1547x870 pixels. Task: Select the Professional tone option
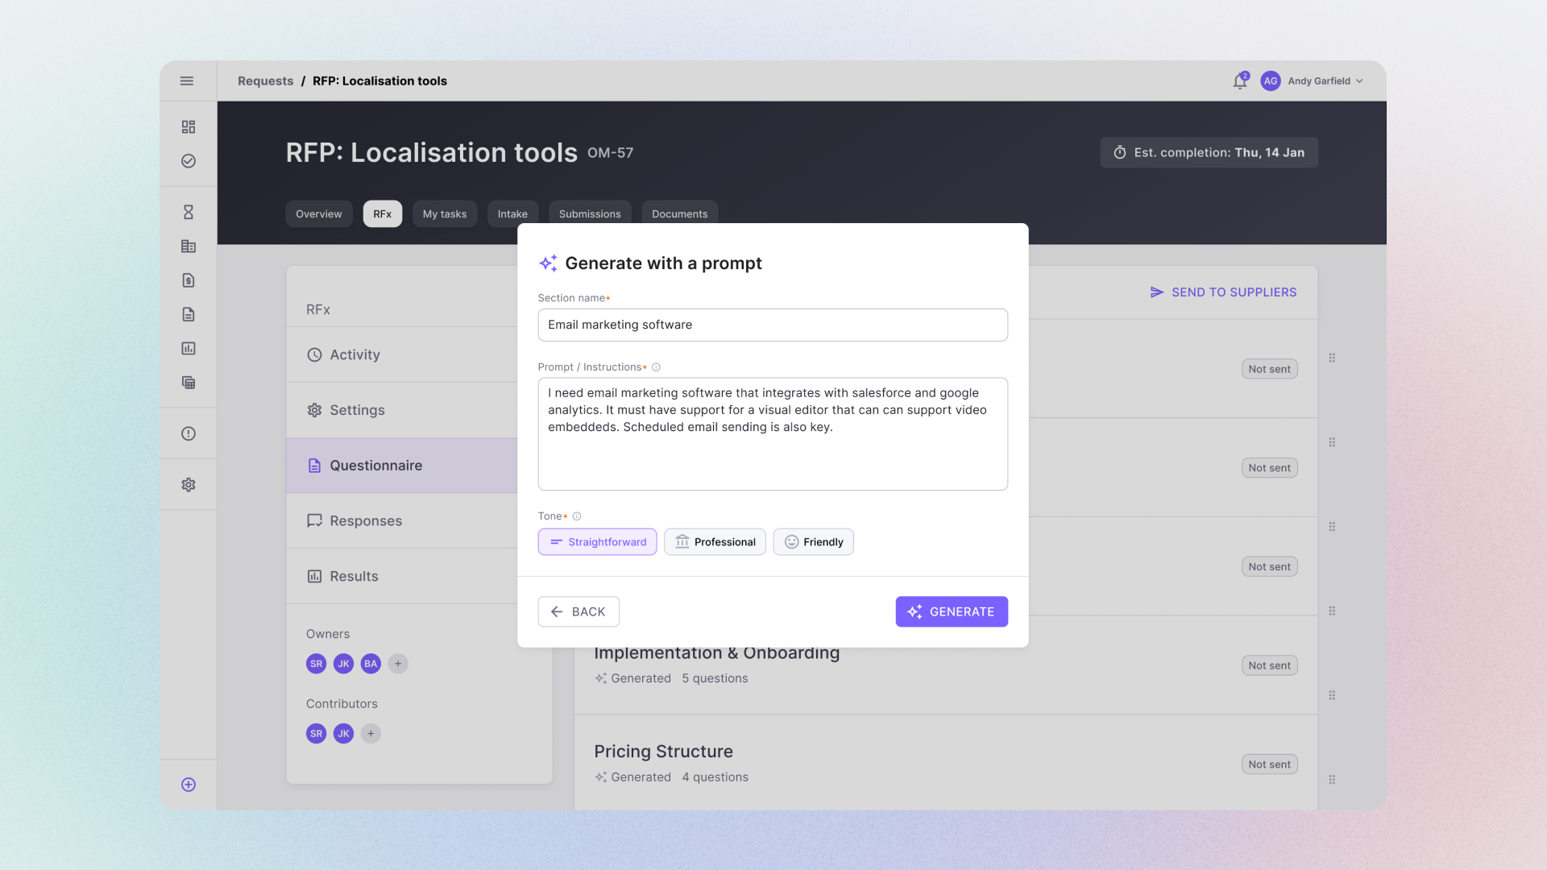(715, 542)
